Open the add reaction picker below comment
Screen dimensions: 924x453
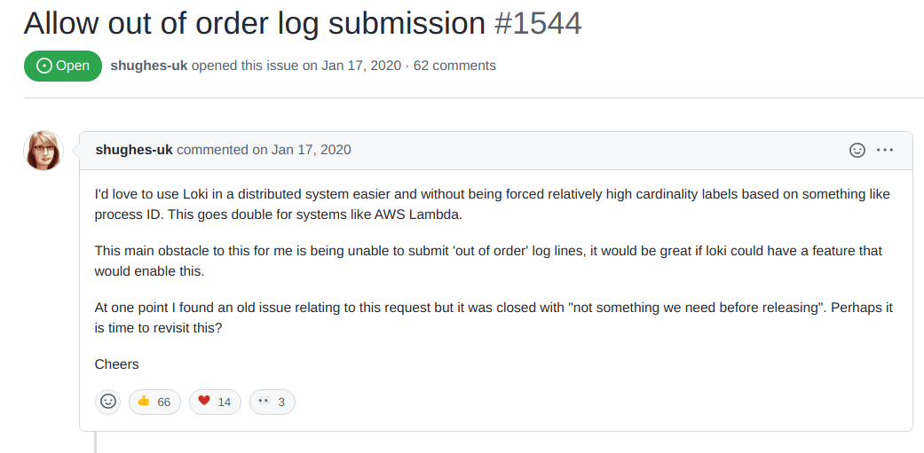(108, 402)
